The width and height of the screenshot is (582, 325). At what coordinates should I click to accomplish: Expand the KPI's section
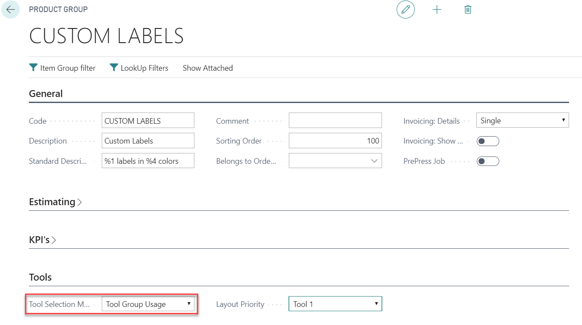(41, 240)
